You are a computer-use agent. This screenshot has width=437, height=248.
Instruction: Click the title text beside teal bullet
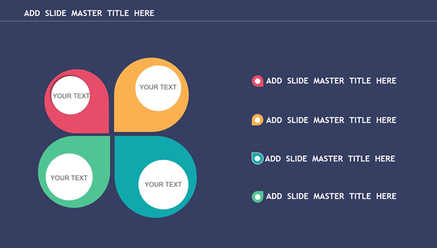[x=330, y=159]
